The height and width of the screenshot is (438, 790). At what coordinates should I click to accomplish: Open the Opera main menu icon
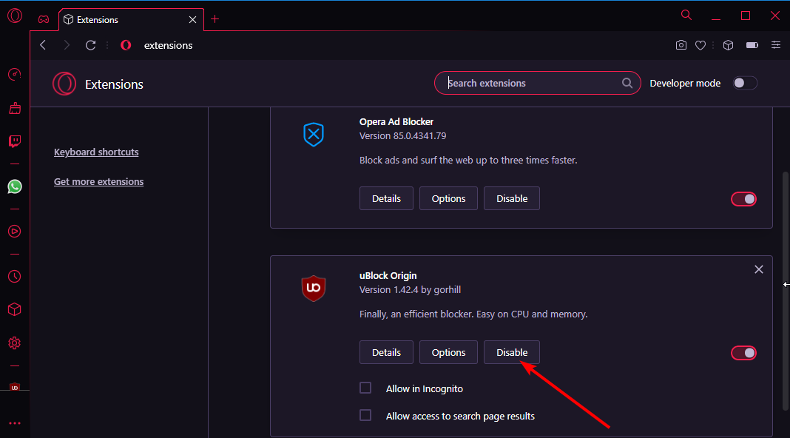(15, 16)
